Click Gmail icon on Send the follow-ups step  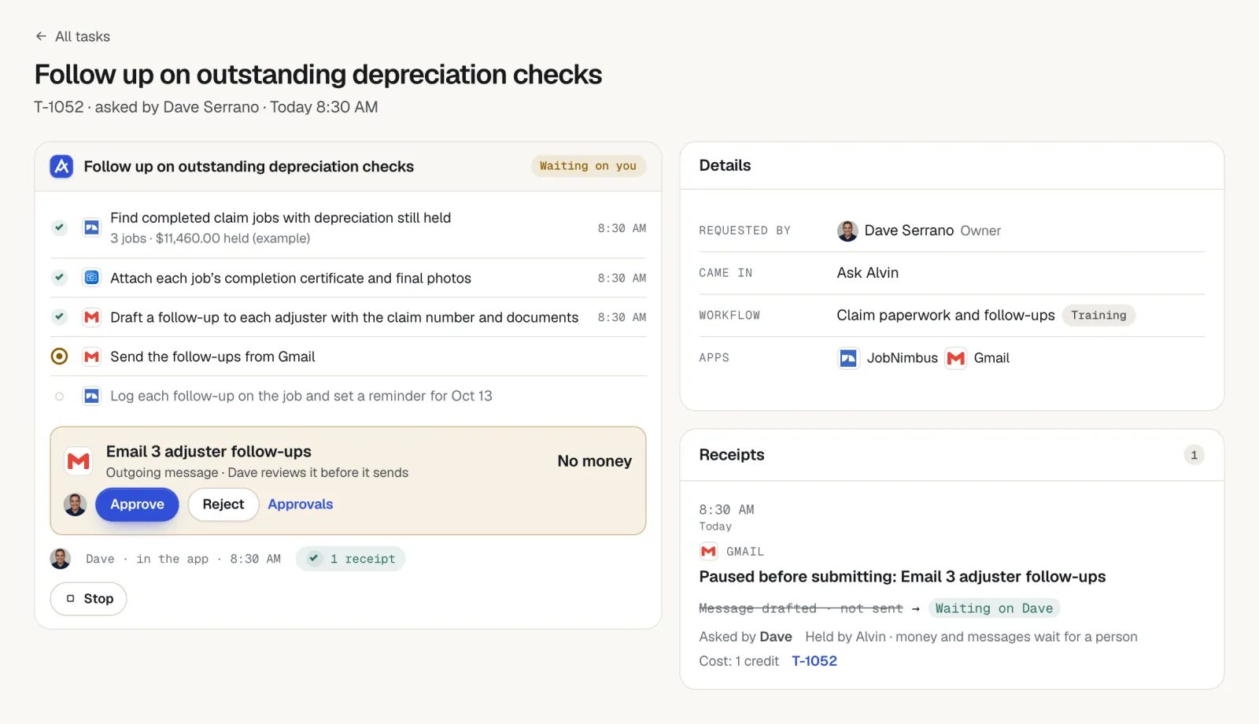point(92,356)
